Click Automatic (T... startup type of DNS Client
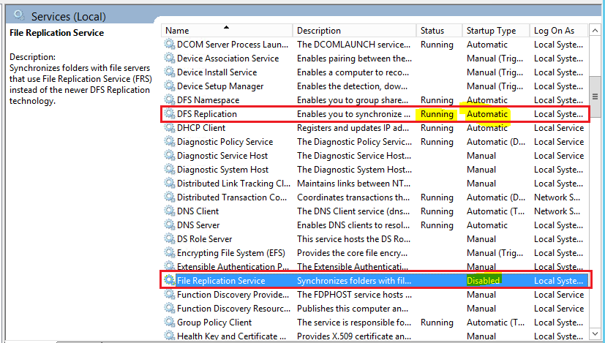 [x=496, y=211]
